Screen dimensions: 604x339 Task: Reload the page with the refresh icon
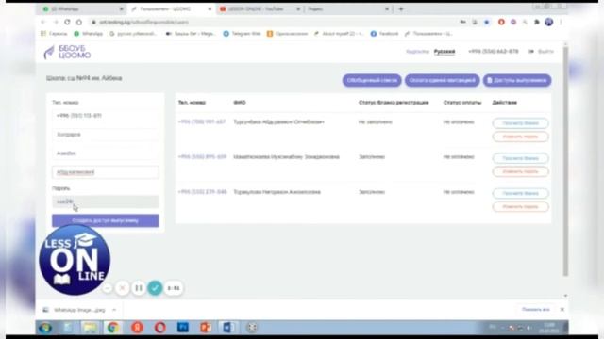(67, 23)
